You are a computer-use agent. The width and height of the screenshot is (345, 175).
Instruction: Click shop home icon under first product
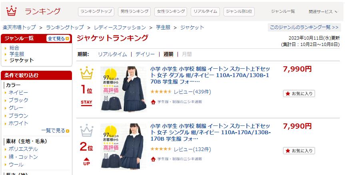(153, 102)
